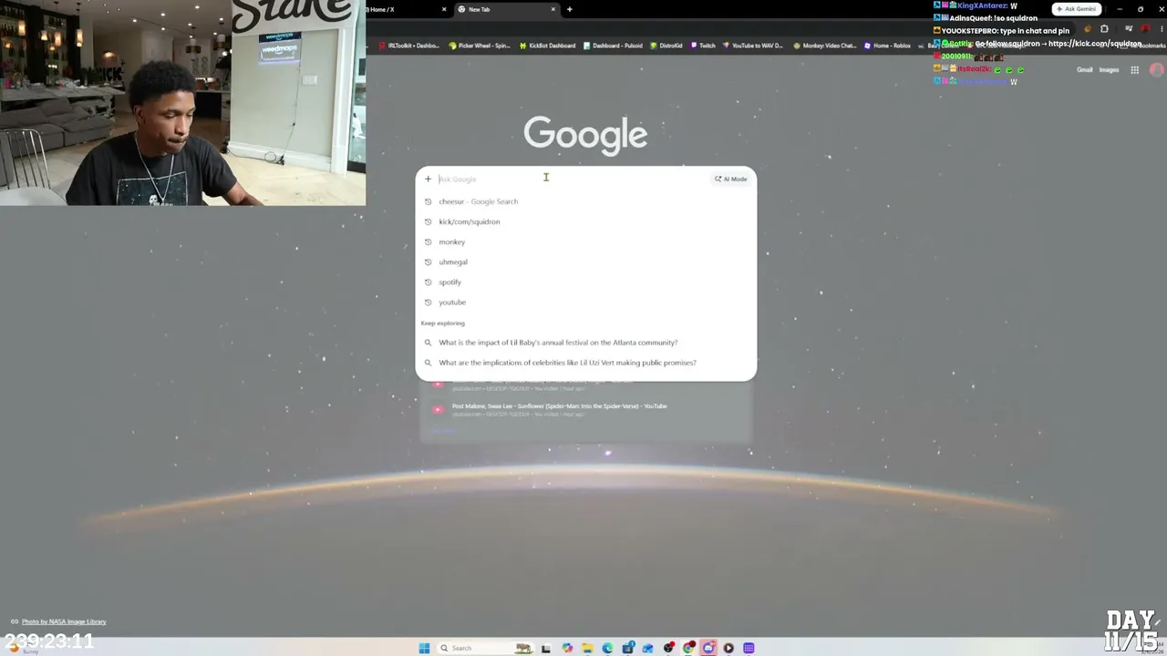
Task: Select the 'kick/com/squidron' history suggestion
Action: (586, 221)
